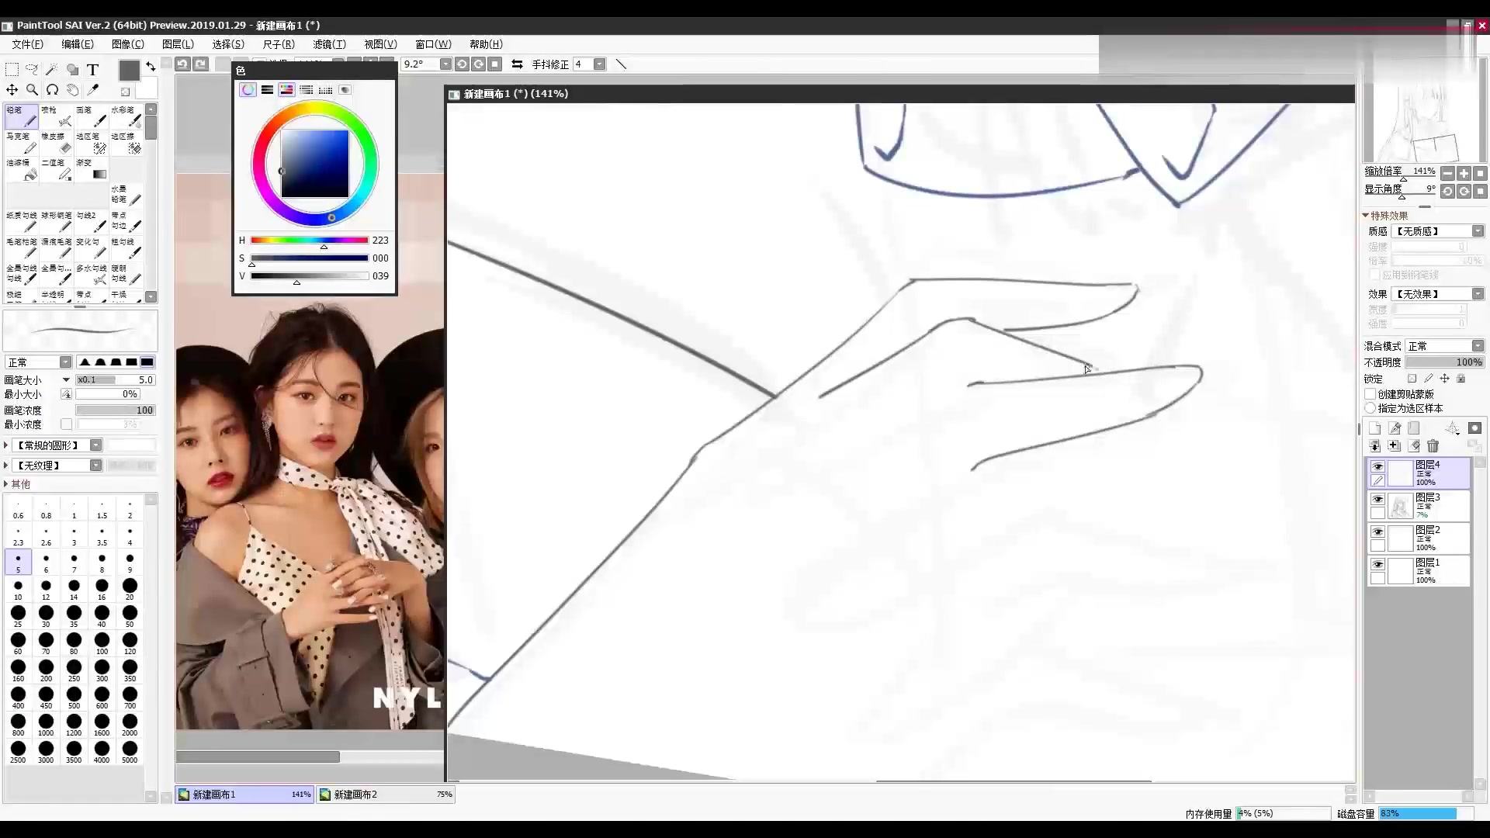Select the zoom magnifier tool
The width and height of the screenshot is (1490, 838).
[x=32, y=89]
